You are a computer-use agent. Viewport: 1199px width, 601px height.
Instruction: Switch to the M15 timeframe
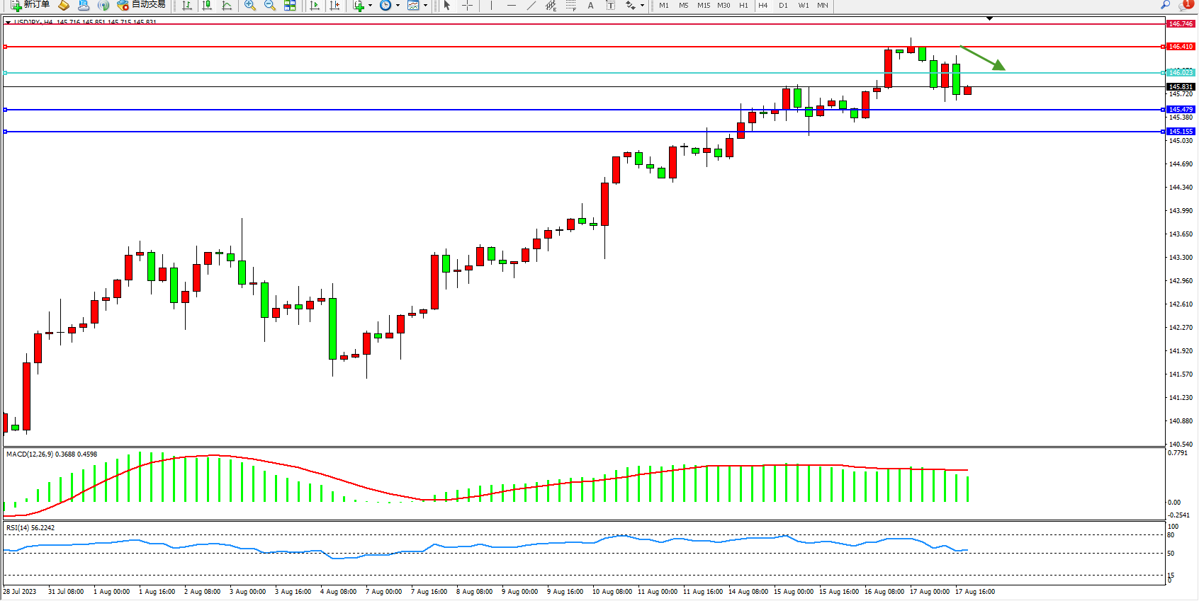pos(703,5)
